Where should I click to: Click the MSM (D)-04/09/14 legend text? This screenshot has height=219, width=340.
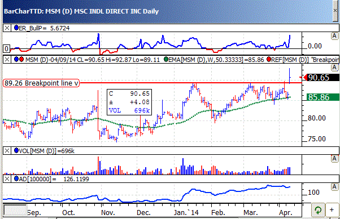click(x=92, y=60)
